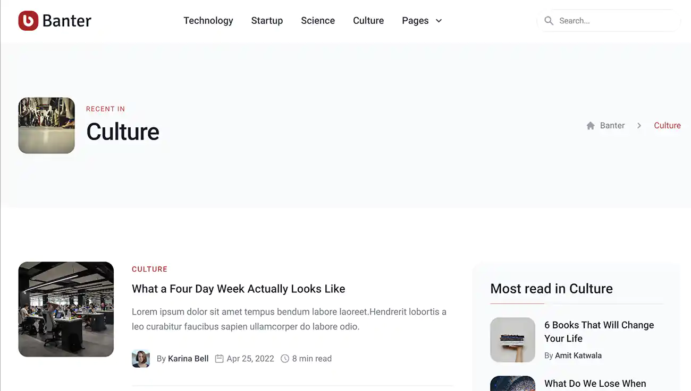The width and height of the screenshot is (691, 391).
Task: Open 6 Books That Will Change Your Life
Action: 599,332
